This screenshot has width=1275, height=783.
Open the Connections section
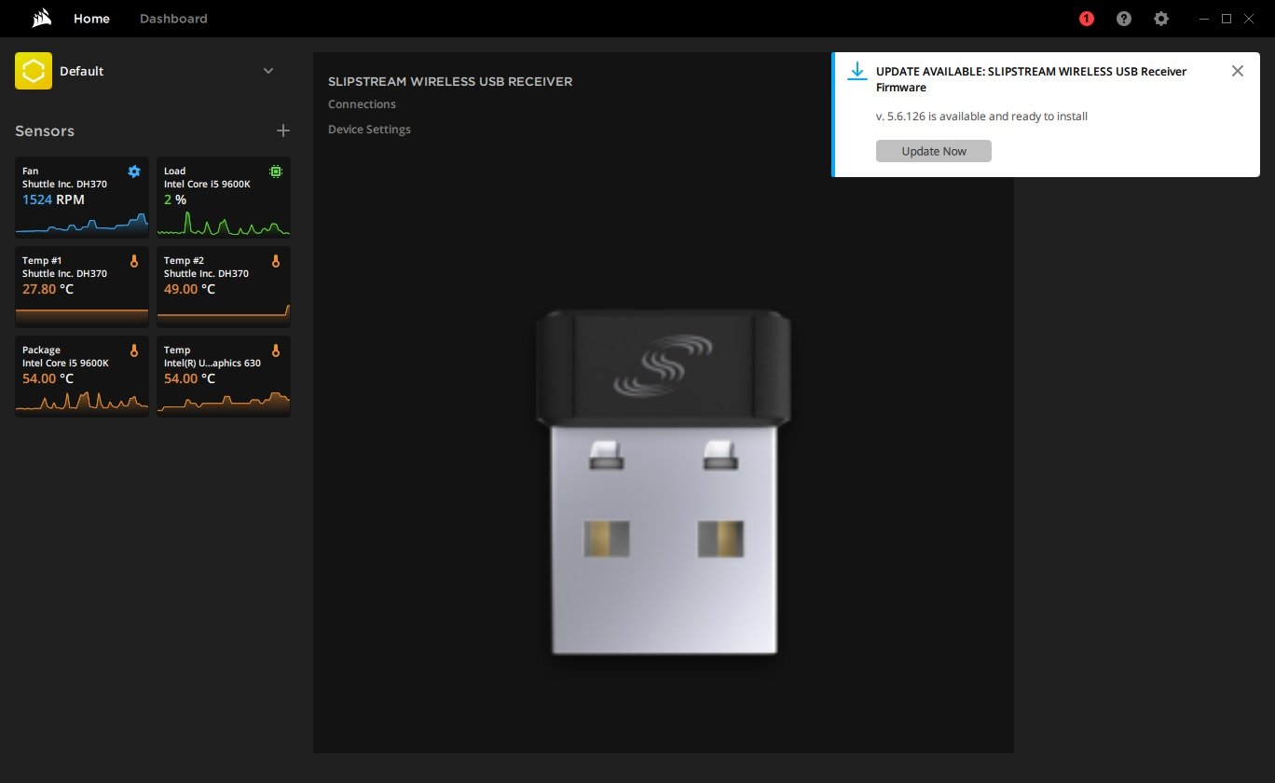[362, 104]
